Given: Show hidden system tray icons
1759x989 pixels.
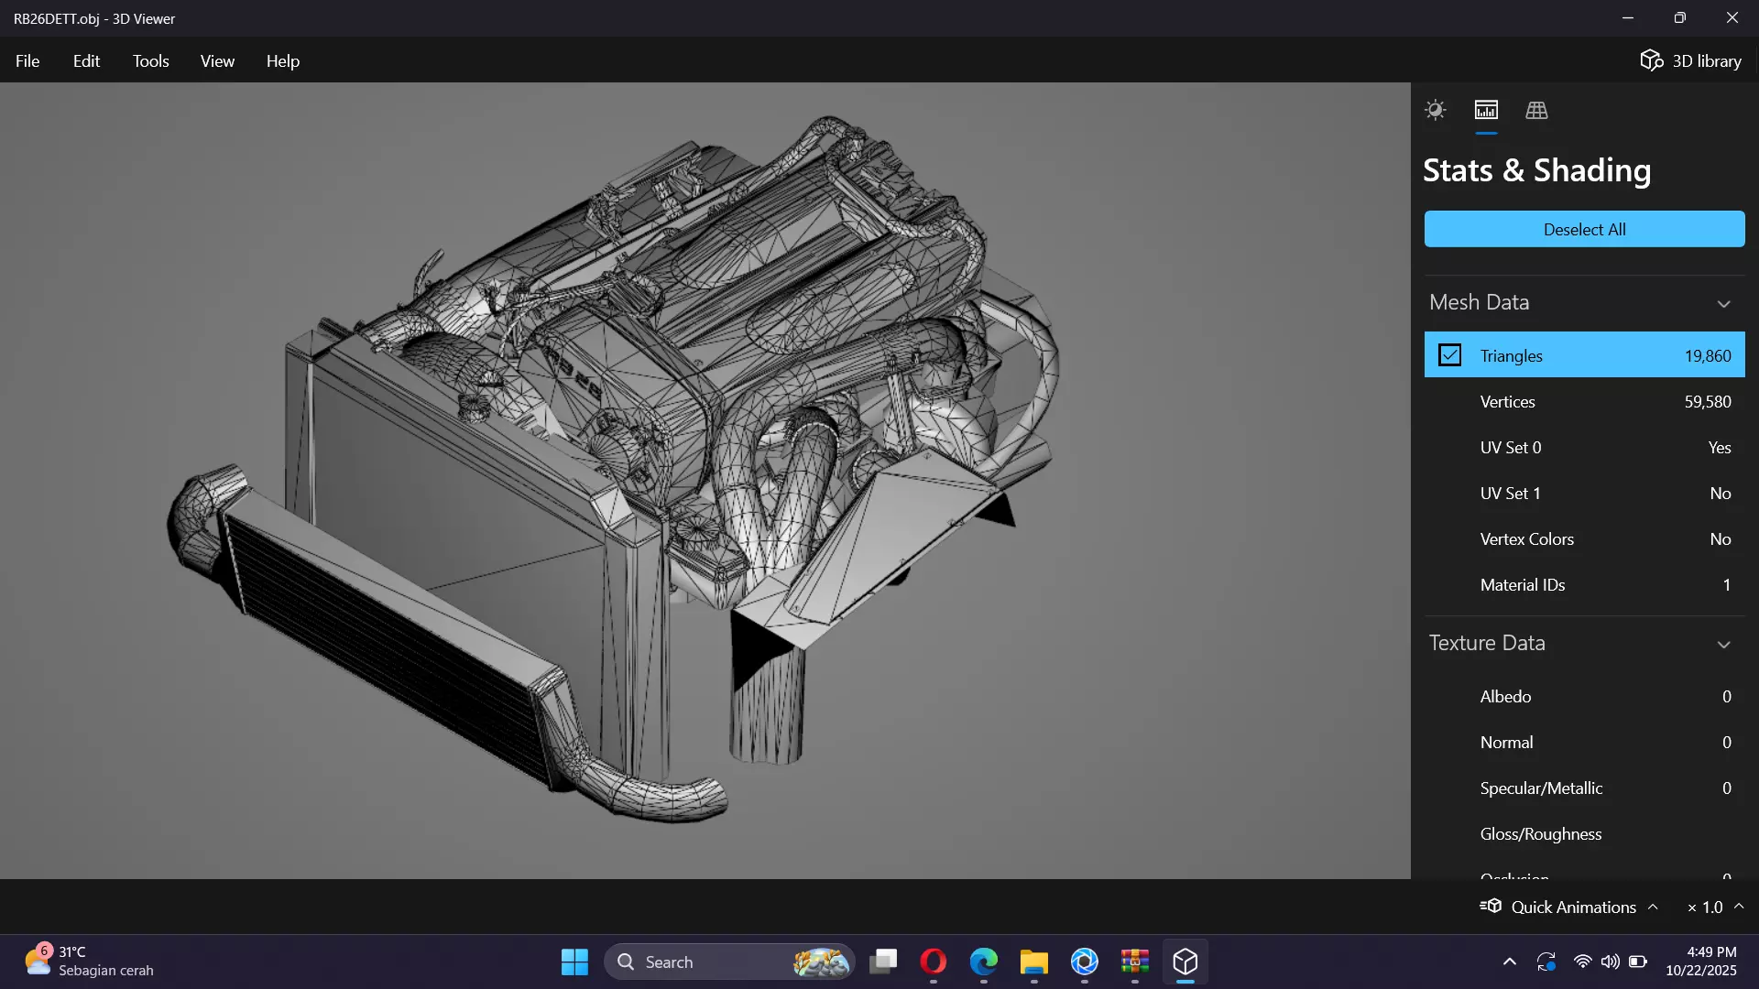Looking at the screenshot, I should point(1509,962).
